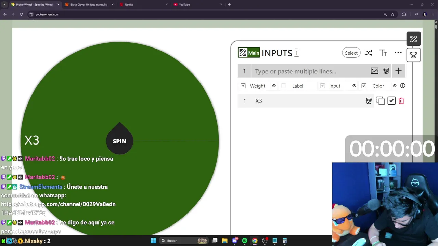Open Calculator from the taskbar
This screenshot has width=438, height=246.
point(284,241)
